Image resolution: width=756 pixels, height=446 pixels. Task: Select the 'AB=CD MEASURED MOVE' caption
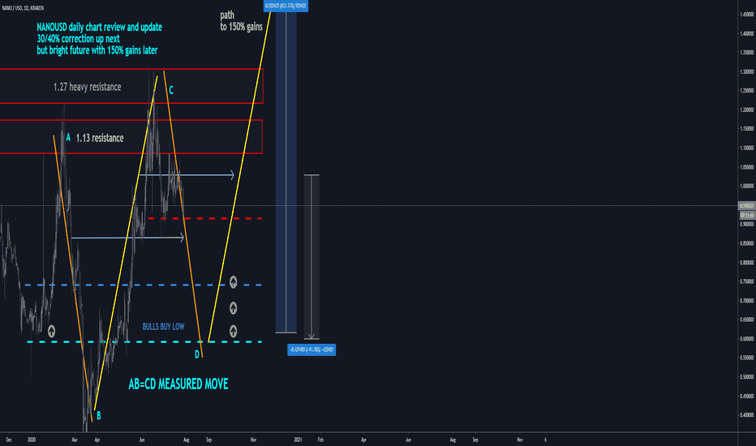[178, 384]
